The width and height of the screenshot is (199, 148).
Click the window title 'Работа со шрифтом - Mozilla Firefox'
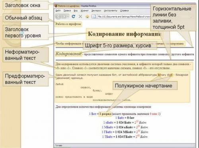tap(77, 6)
